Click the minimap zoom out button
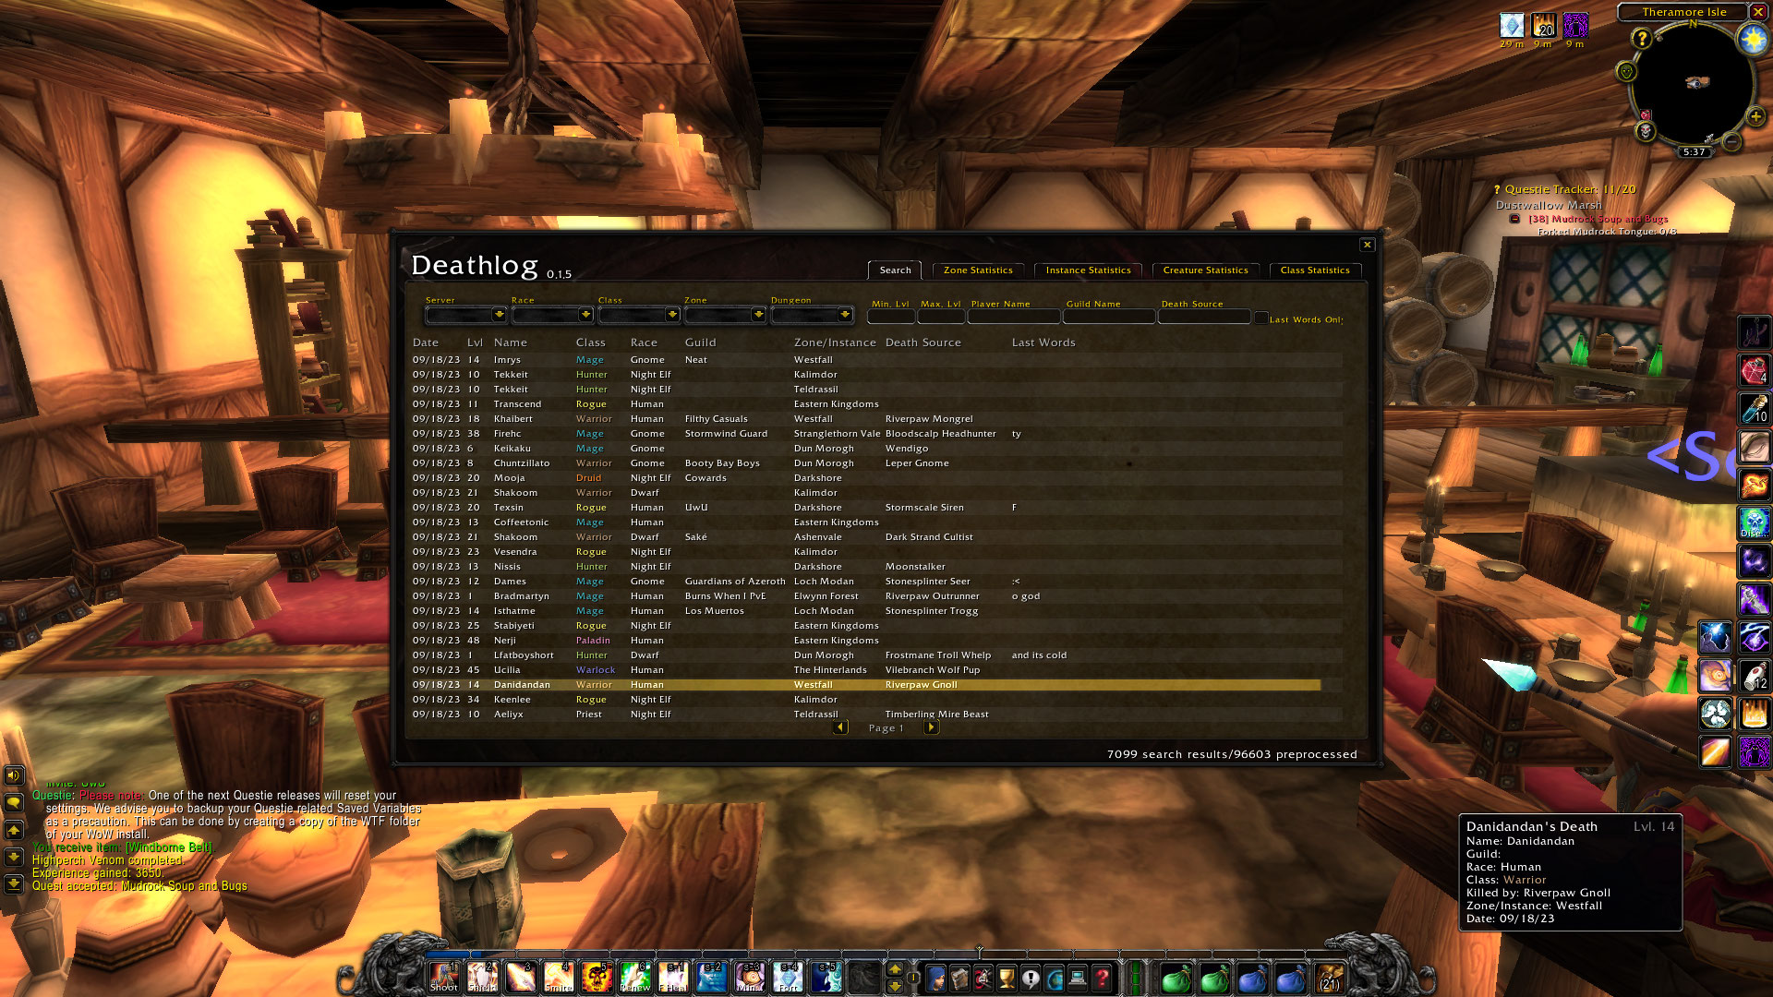Image resolution: width=1773 pixels, height=997 pixels. 1732,141
